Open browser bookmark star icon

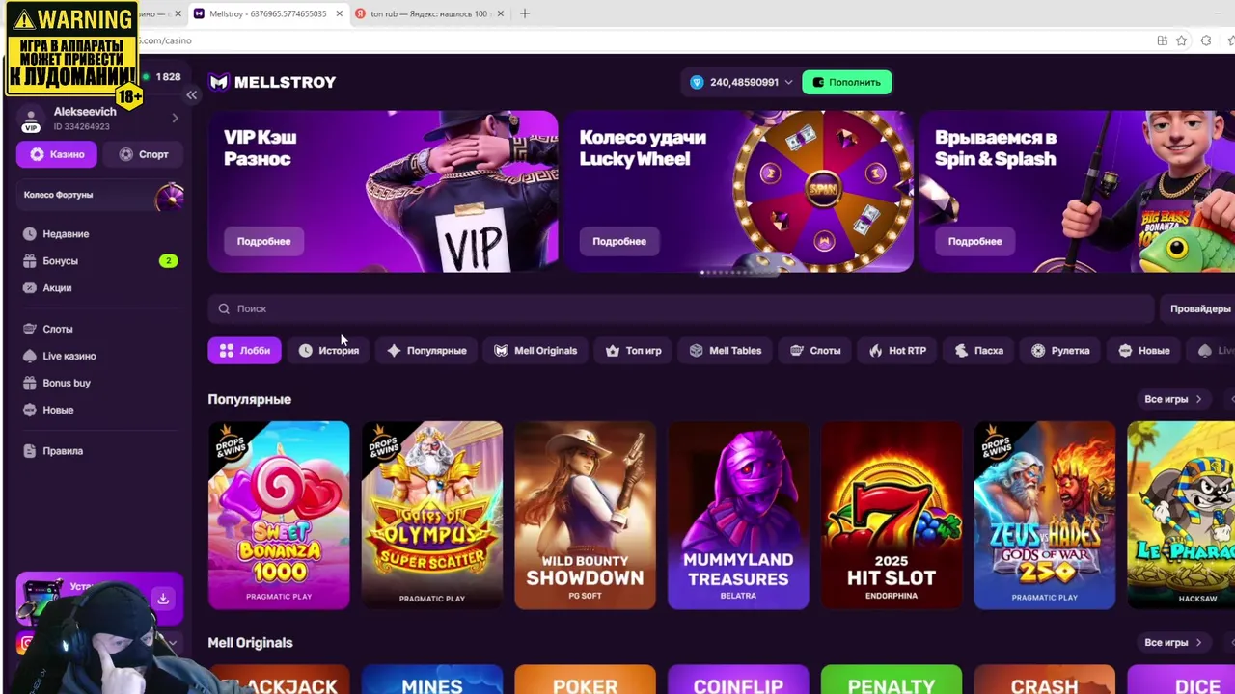[1182, 40]
